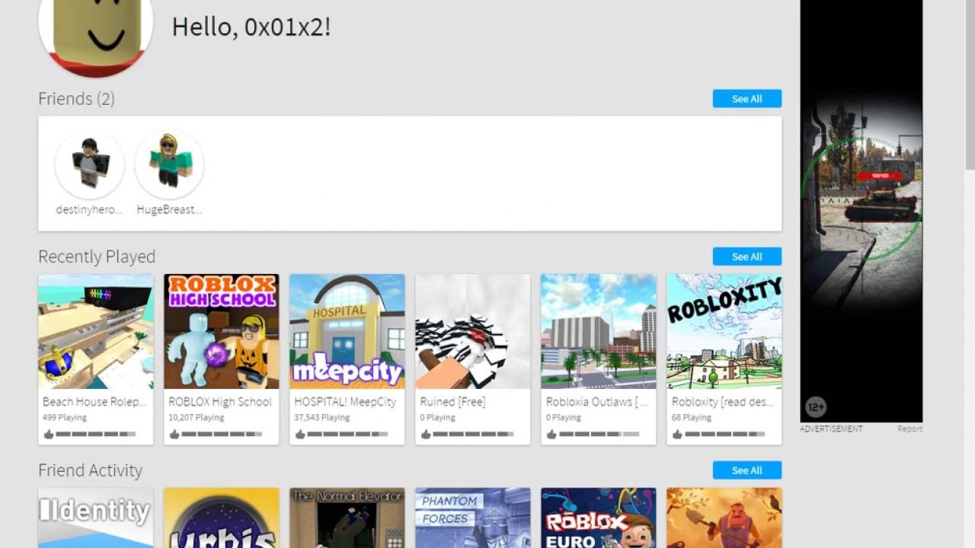Click See All next to Friends
The height and width of the screenshot is (548, 975).
(746, 99)
